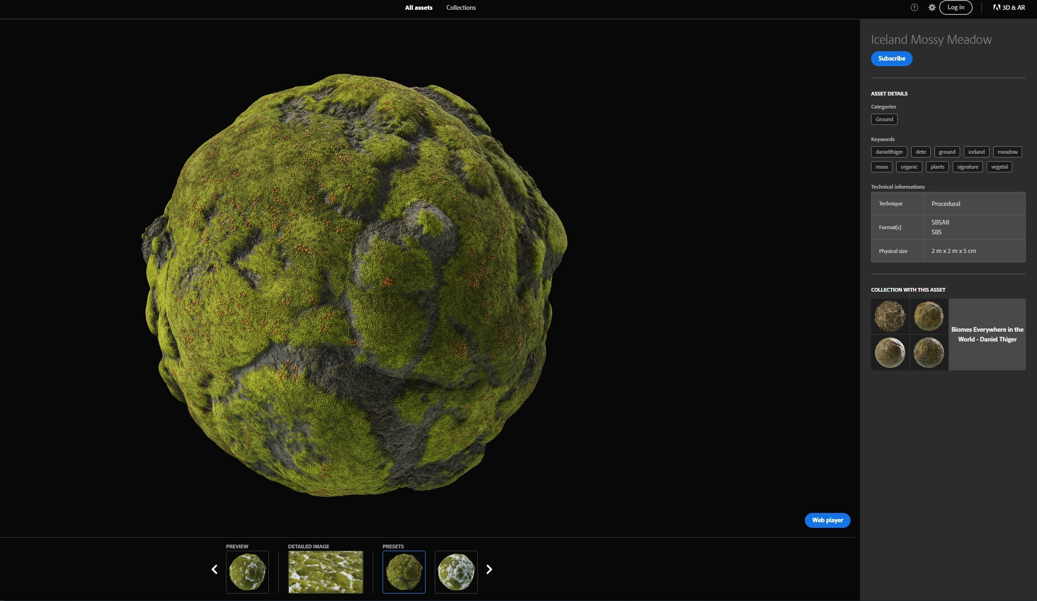Advance thumbnails with right chevron arrow
This screenshot has height=601, width=1037.
pos(489,569)
